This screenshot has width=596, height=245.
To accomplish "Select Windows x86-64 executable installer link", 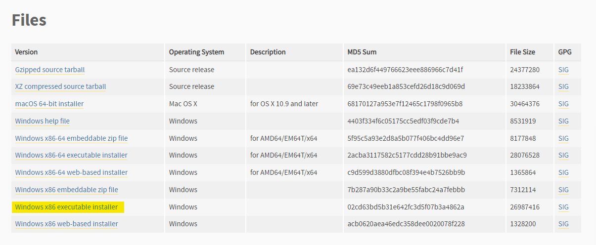I will point(71,155).
